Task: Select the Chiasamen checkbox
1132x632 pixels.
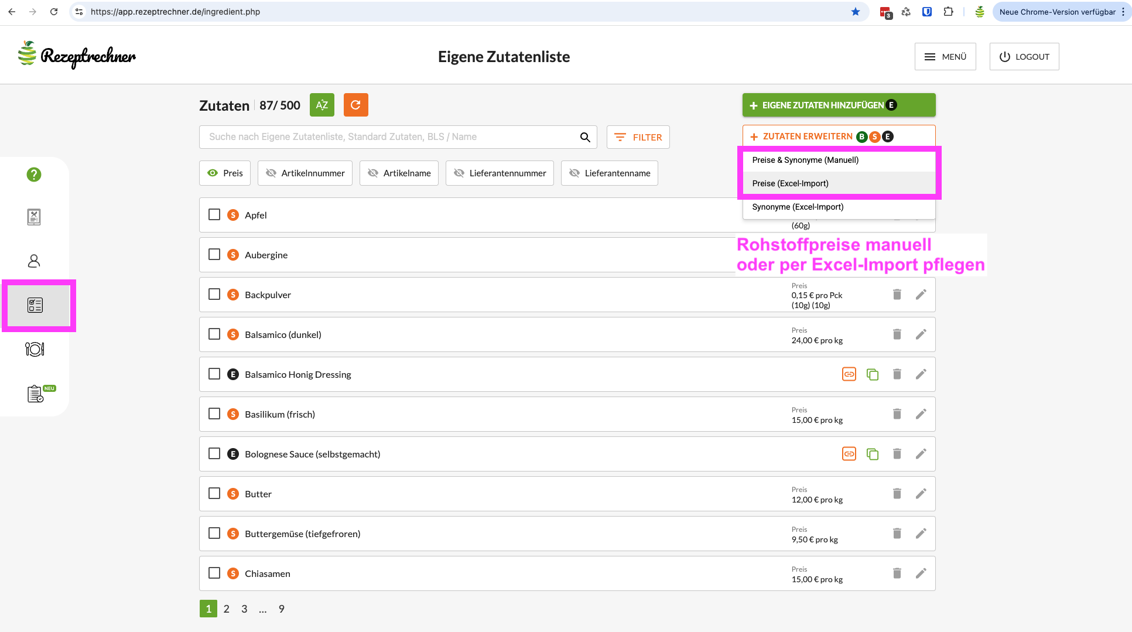Action: (x=214, y=573)
